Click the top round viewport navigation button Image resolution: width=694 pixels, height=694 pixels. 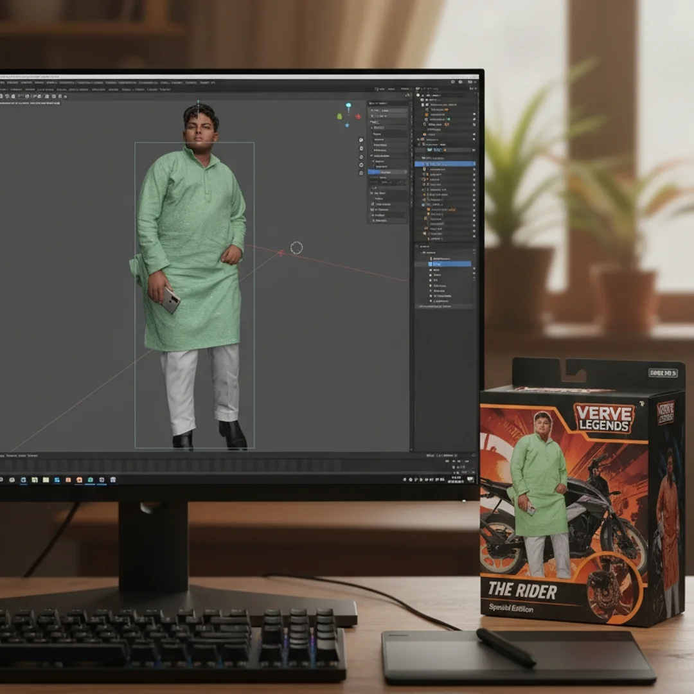pos(360,139)
